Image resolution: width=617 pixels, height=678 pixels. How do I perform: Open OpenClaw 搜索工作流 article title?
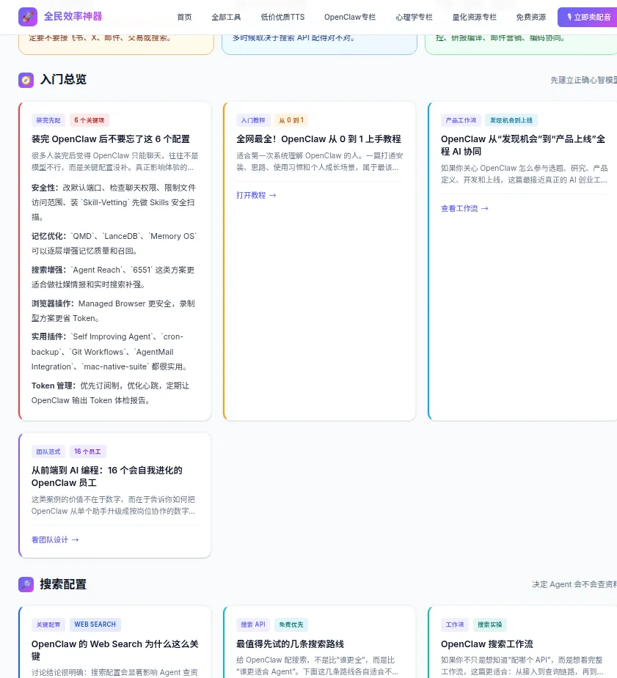[x=486, y=644]
